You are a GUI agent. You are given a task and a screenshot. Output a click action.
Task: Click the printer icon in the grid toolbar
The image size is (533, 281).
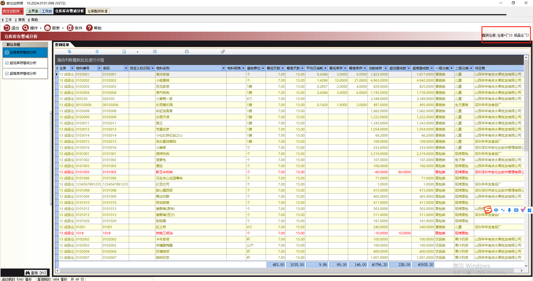(x=187, y=52)
